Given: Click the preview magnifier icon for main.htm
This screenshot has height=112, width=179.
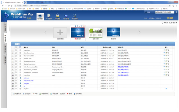Looking at the screenshot, I should [x=168, y=50].
